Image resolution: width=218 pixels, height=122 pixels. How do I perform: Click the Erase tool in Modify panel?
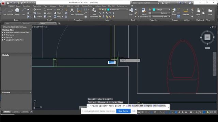66,9
